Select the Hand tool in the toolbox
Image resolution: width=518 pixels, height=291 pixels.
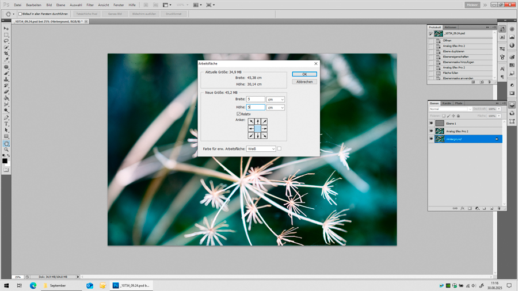tap(6, 143)
